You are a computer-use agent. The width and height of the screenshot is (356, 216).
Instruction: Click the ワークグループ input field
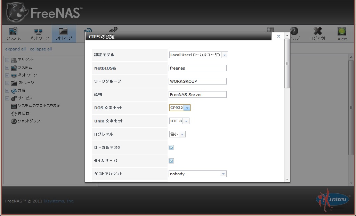click(197, 81)
